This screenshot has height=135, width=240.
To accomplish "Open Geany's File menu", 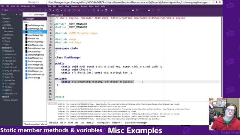I will 49,6.
